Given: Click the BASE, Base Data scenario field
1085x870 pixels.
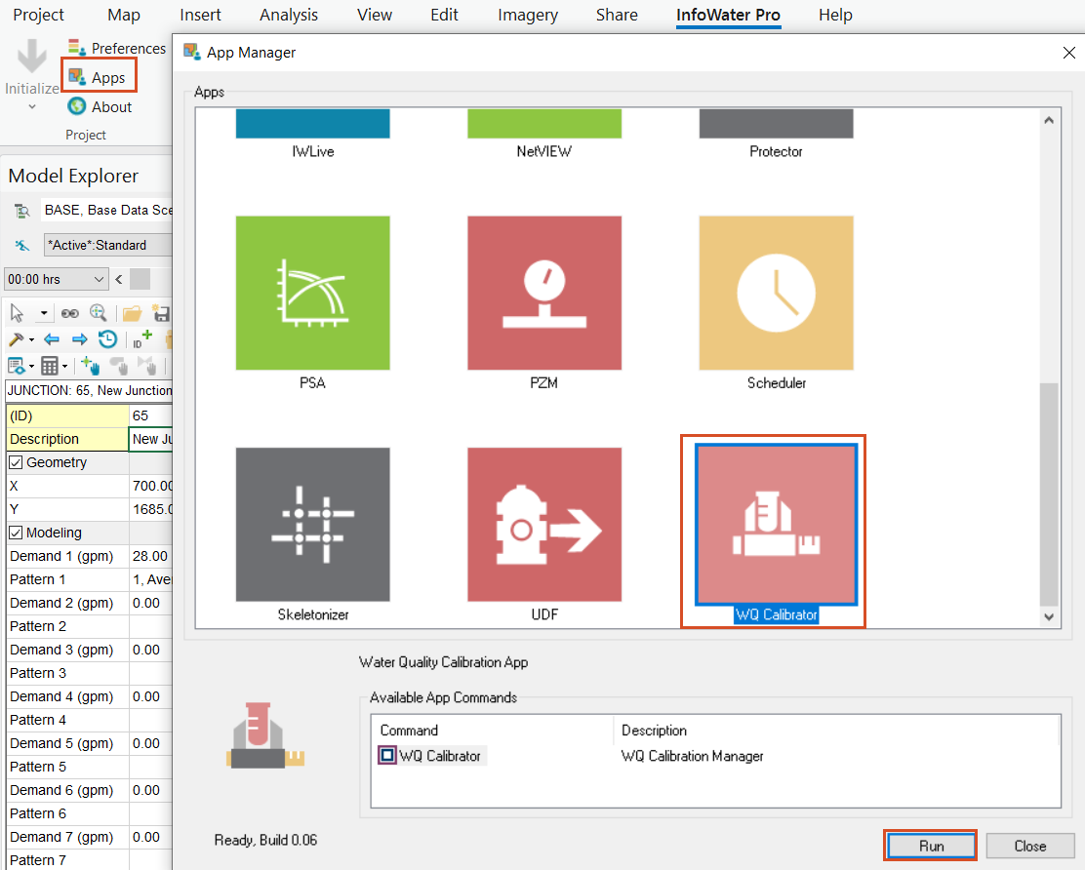Looking at the screenshot, I should click(107, 210).
